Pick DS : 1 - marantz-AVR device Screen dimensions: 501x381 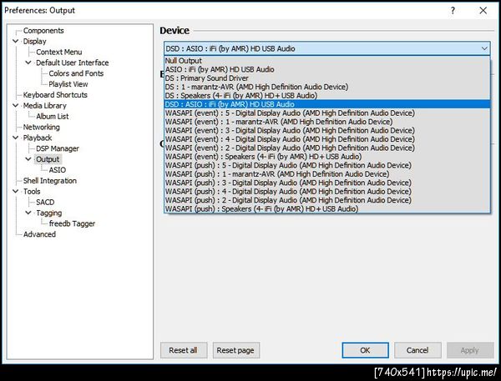pyautogui.click(x=327, y=87)
